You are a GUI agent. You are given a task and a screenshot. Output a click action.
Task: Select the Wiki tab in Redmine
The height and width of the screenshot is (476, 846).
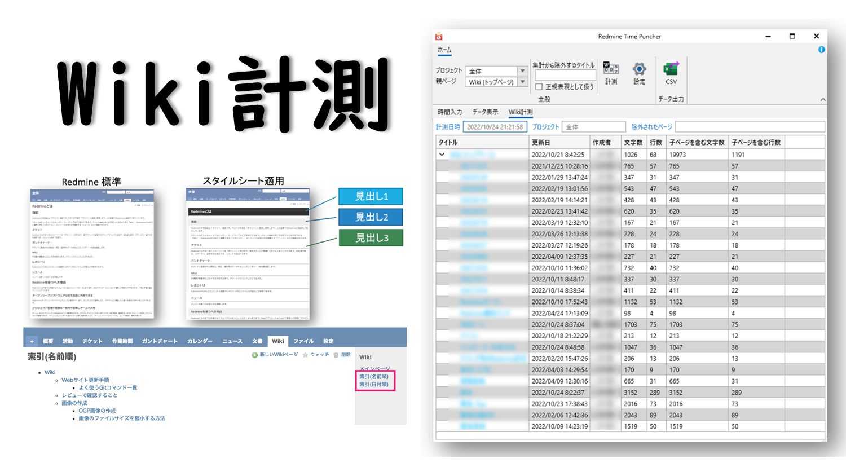tap(278, 341)
